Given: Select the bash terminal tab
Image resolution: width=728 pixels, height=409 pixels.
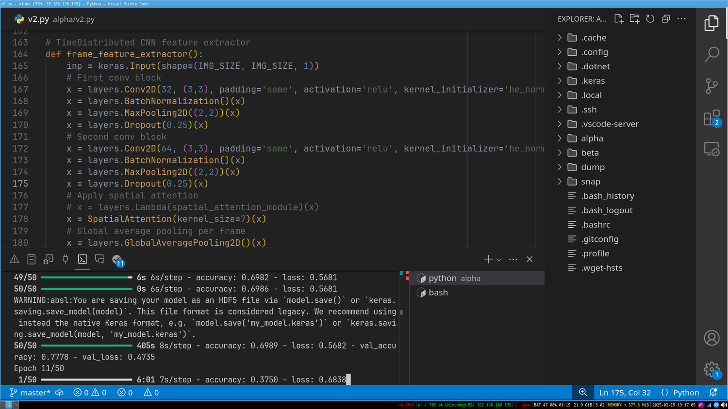Looking at the screenshot, I should pyautogui.click(x=478, y=293).
